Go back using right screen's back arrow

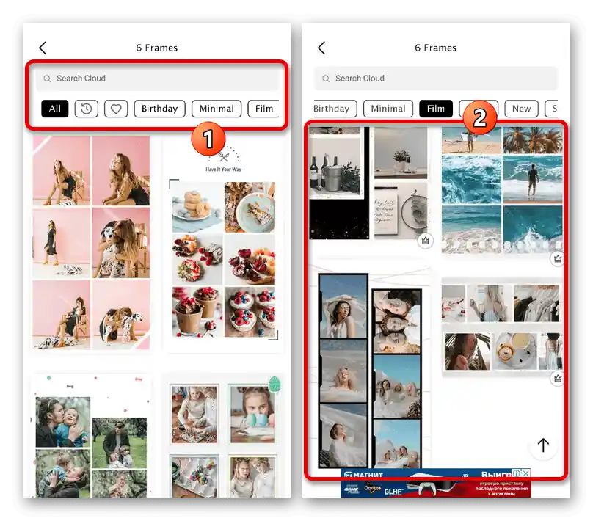tap(321, 48)
